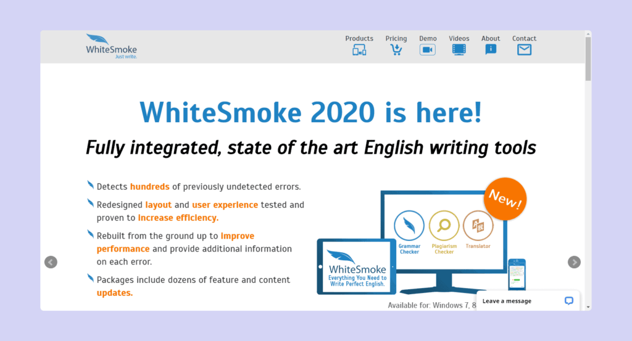Click the page vertical scrollbar thumb
This screenshot has height=341, width=632.
click(588, 59)
